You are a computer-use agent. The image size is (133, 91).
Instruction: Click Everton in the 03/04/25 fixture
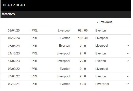(101, 31)
